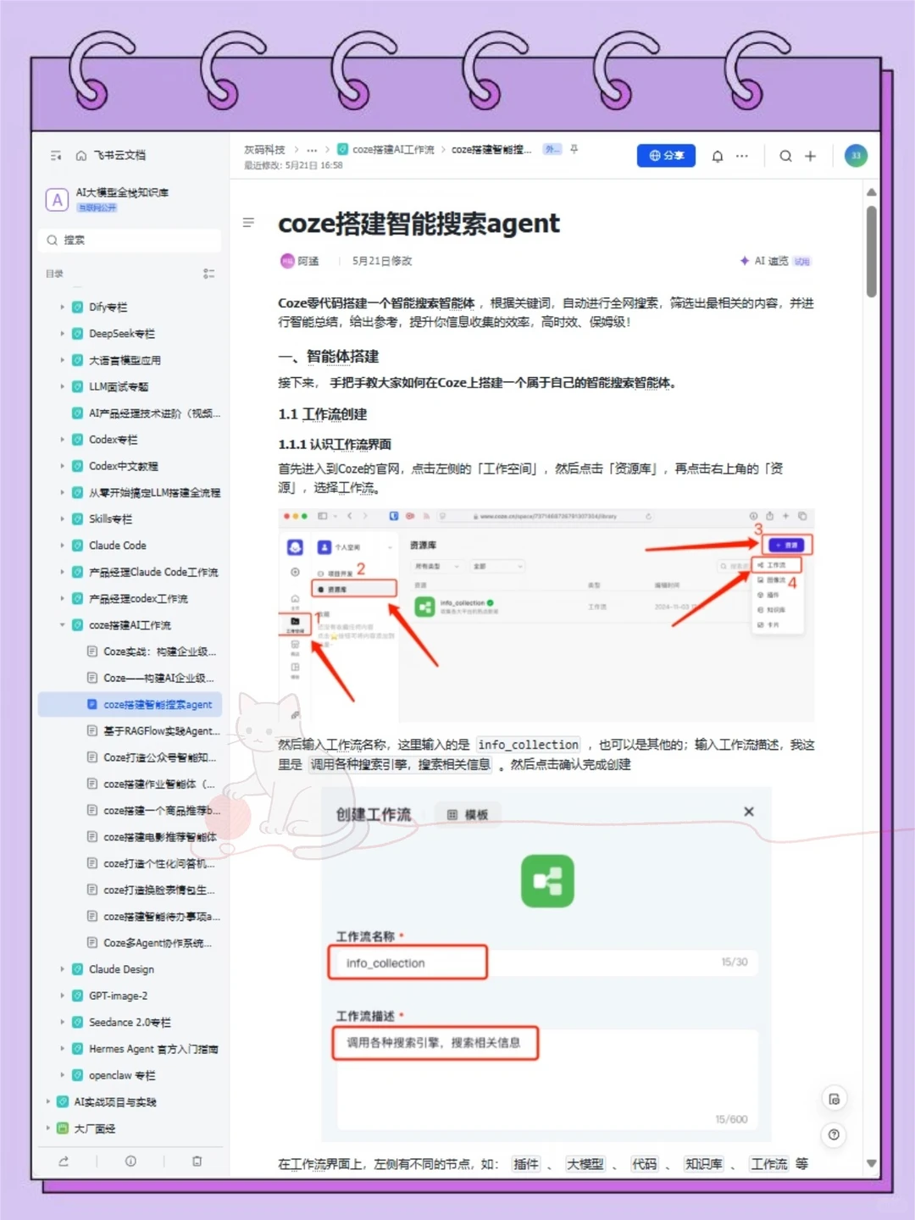Screen dimensions: 915x1220
Task: Click the author 阿猛 name
Action: (x=308, y=261)
